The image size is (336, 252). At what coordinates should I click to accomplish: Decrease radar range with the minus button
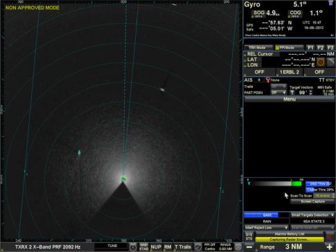pos(249,247)
